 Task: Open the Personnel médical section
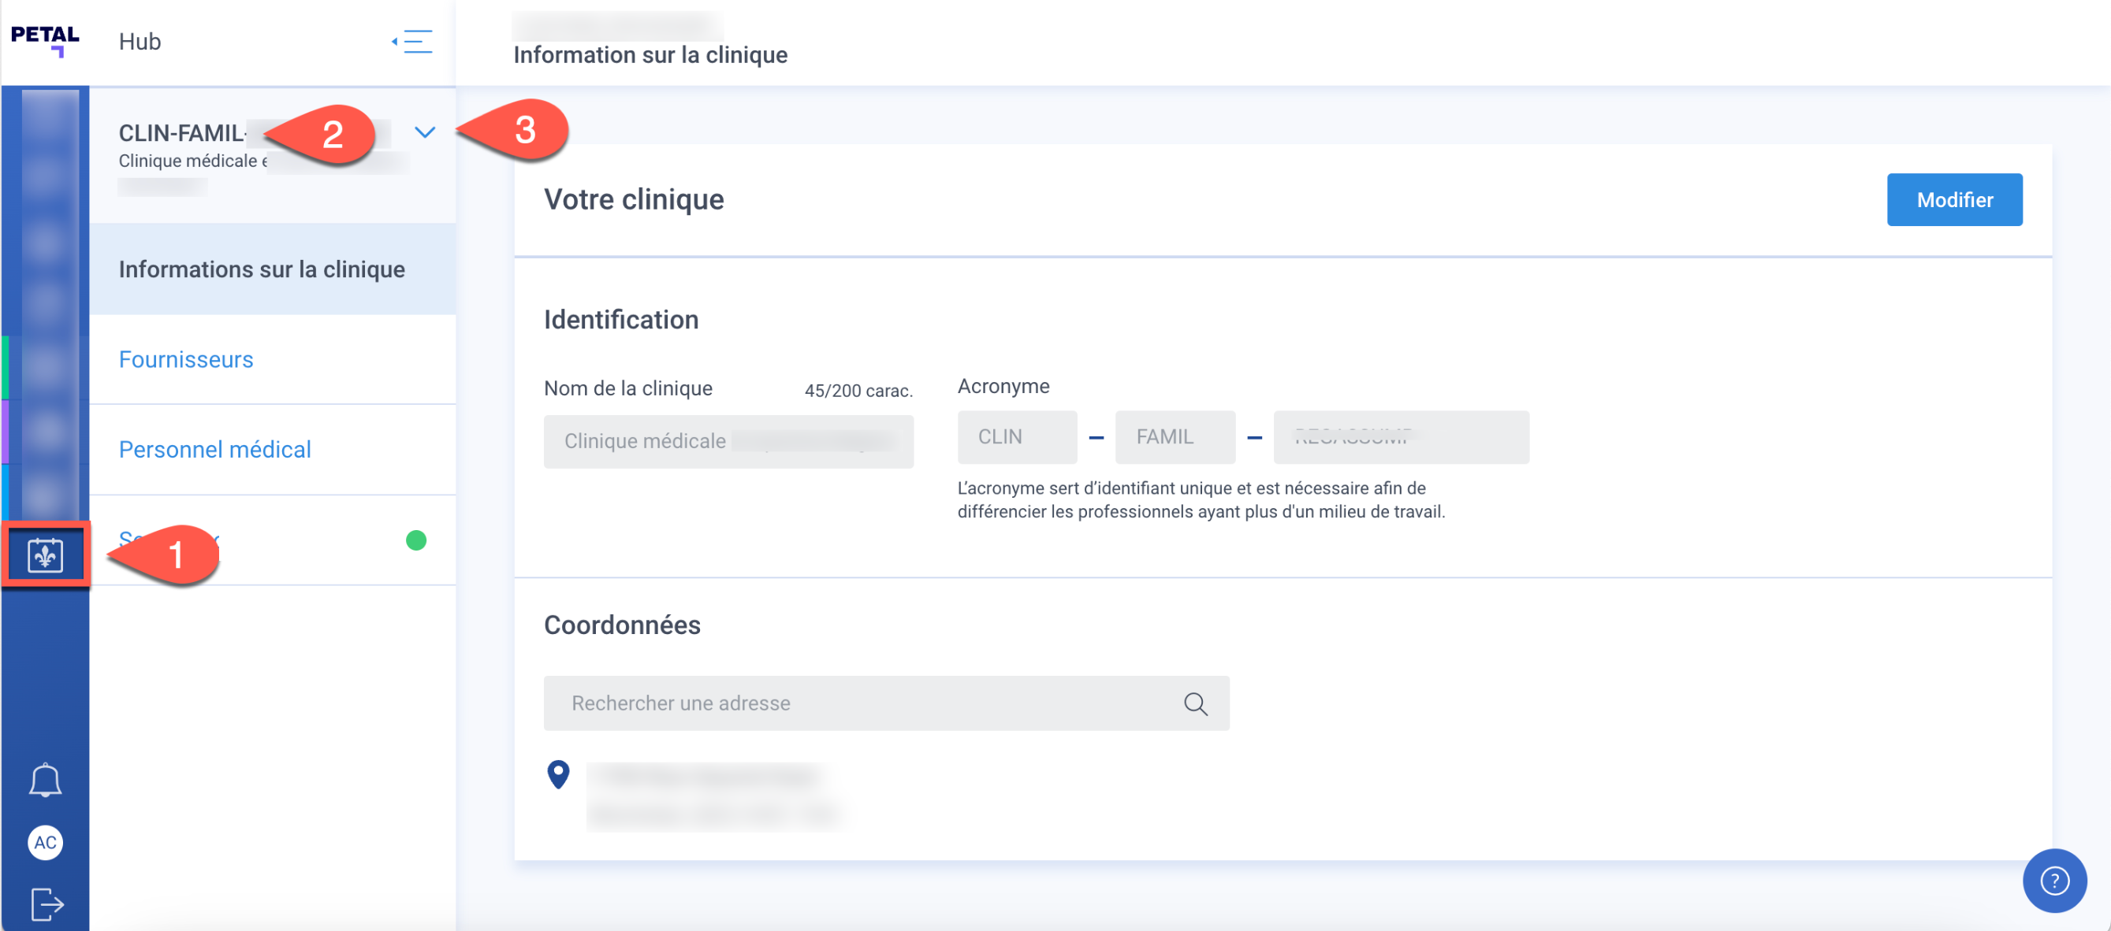[214, 450]
